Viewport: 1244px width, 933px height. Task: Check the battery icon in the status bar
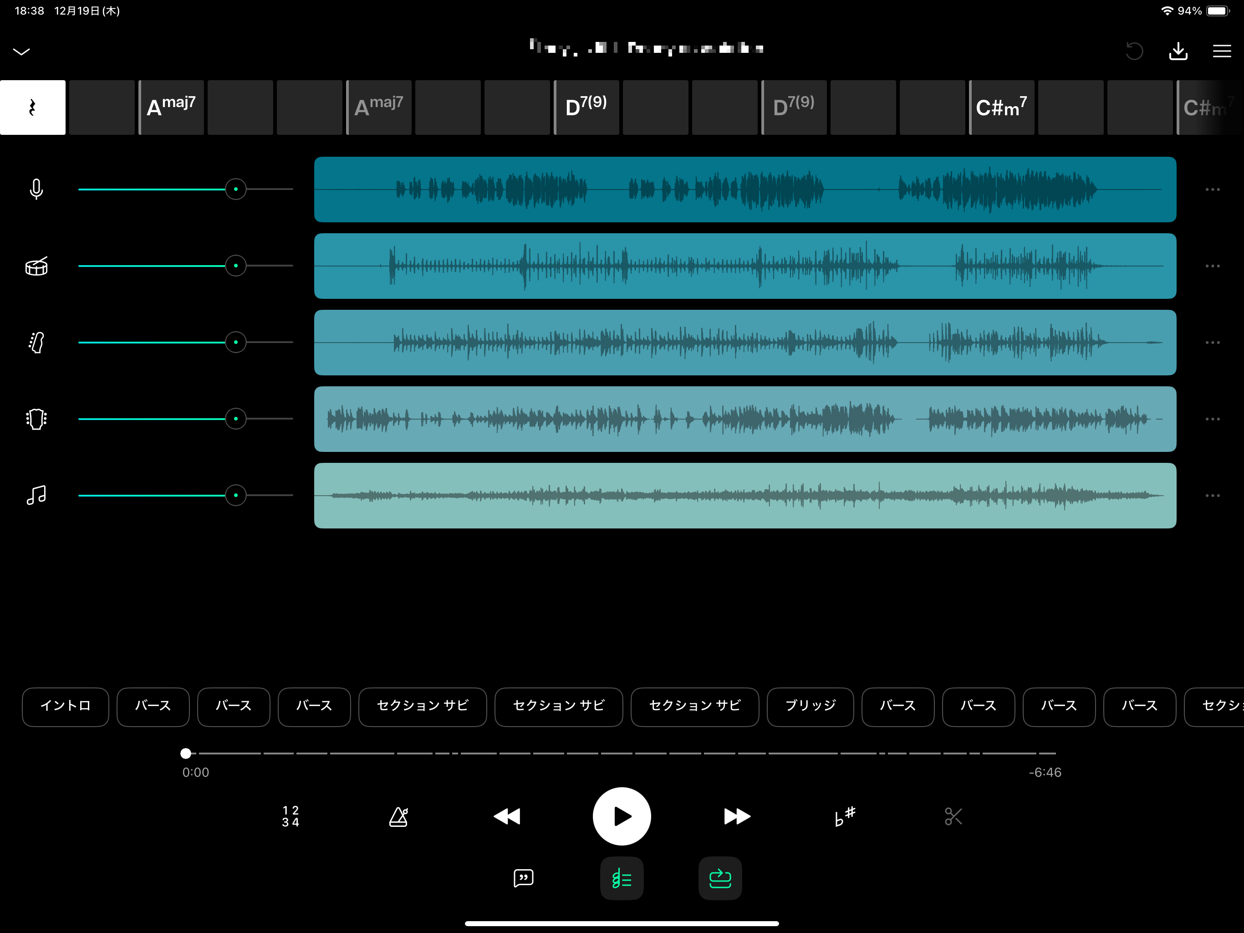1218,10
